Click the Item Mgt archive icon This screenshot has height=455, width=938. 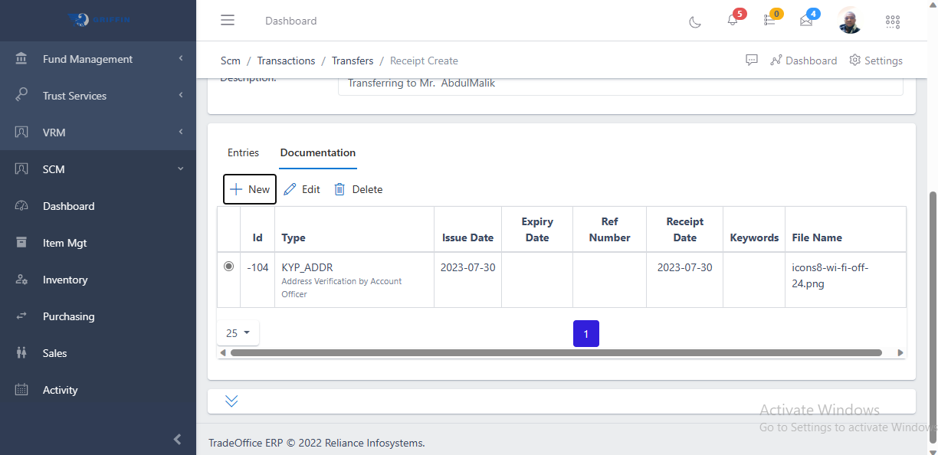pyautogui.click(x=21, y=243)
